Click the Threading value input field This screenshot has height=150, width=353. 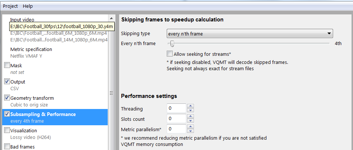coord(176,108)
